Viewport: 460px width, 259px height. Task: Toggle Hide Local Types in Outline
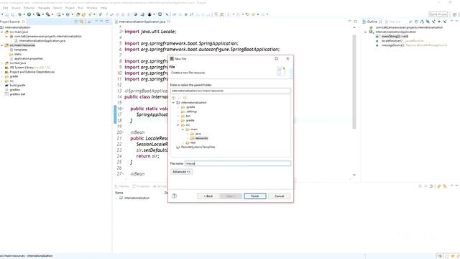(445, 22)
